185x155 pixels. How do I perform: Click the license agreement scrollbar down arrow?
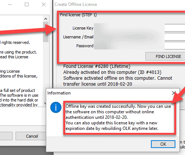46,103
